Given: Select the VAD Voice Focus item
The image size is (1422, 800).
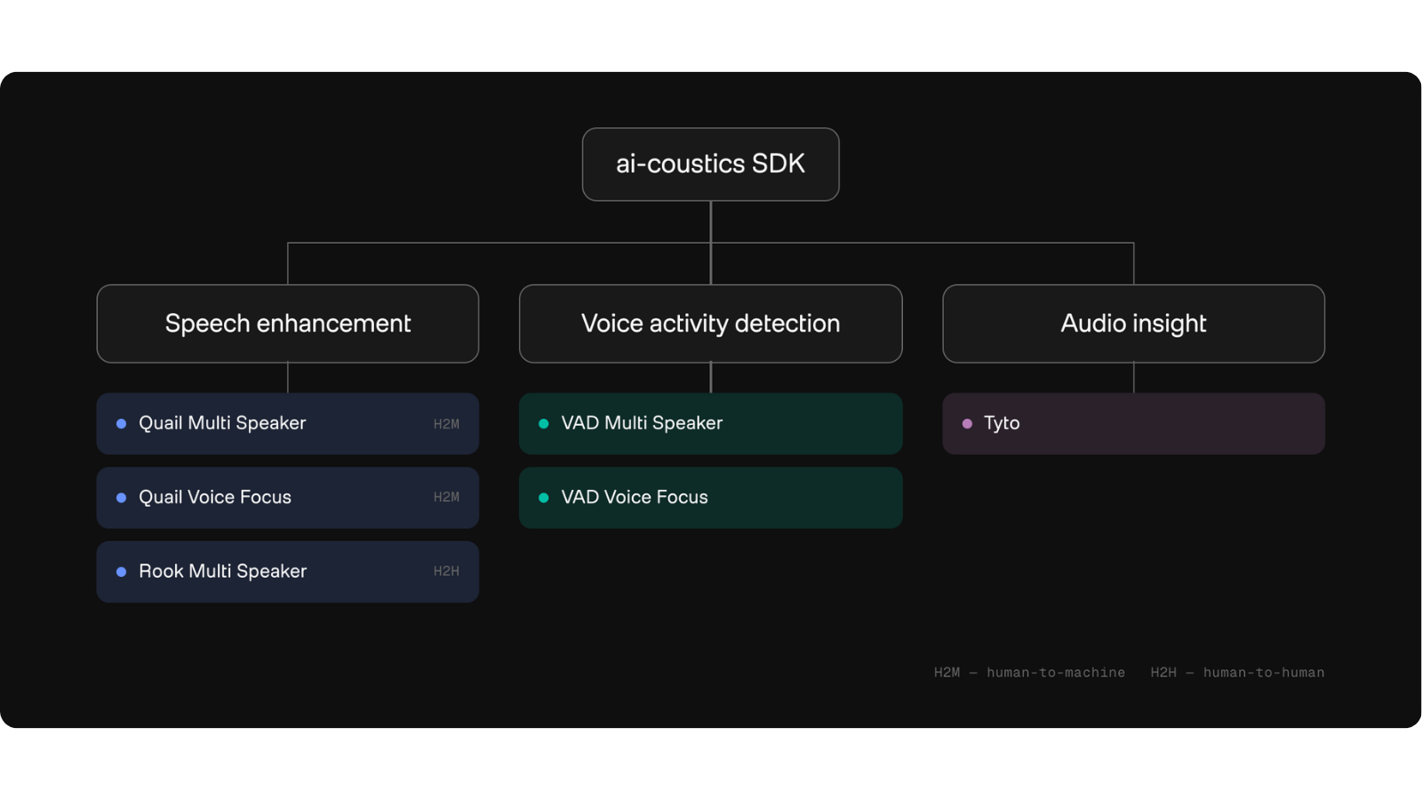Looking at the screenshot, I should point(710,498).
